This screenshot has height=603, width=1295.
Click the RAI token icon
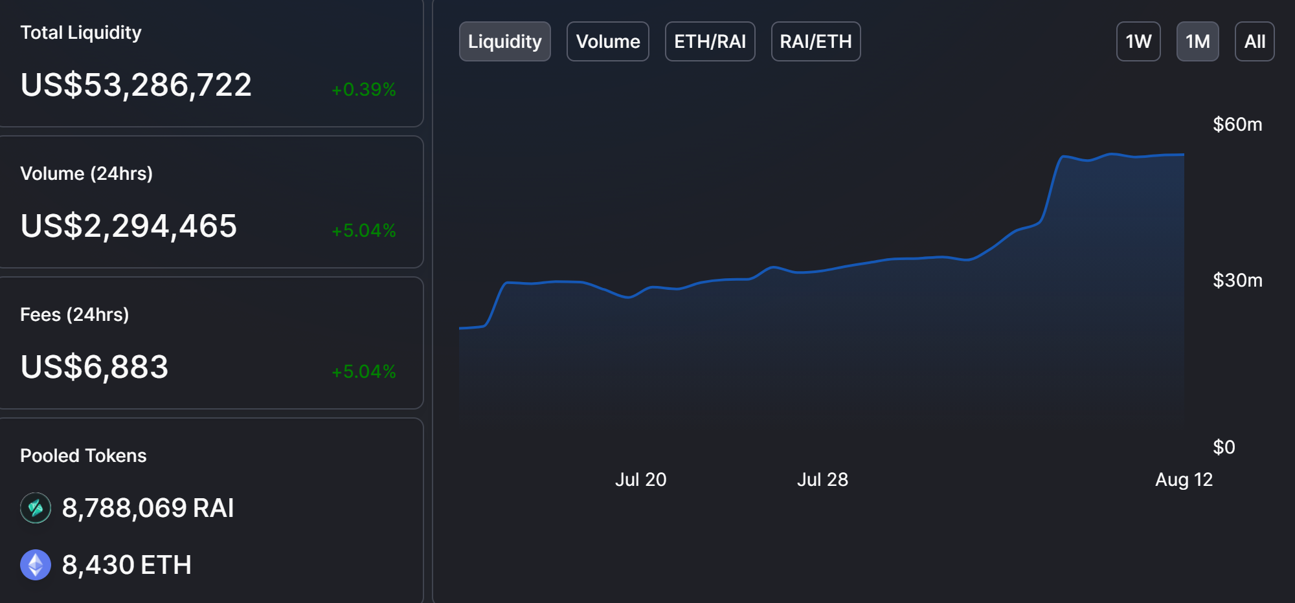(x=36, y=508)
